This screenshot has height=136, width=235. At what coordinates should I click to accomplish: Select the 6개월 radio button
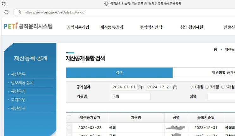pyautogui.click(x=223, y=87)
